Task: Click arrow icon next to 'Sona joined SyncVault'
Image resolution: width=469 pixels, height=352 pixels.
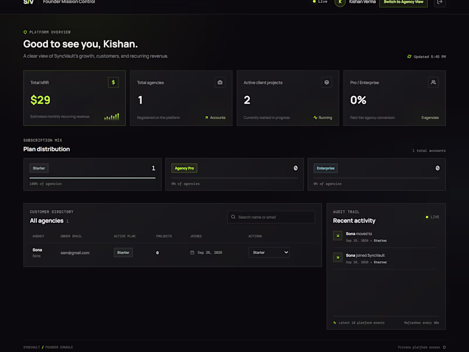Action: tap(338, 257)
